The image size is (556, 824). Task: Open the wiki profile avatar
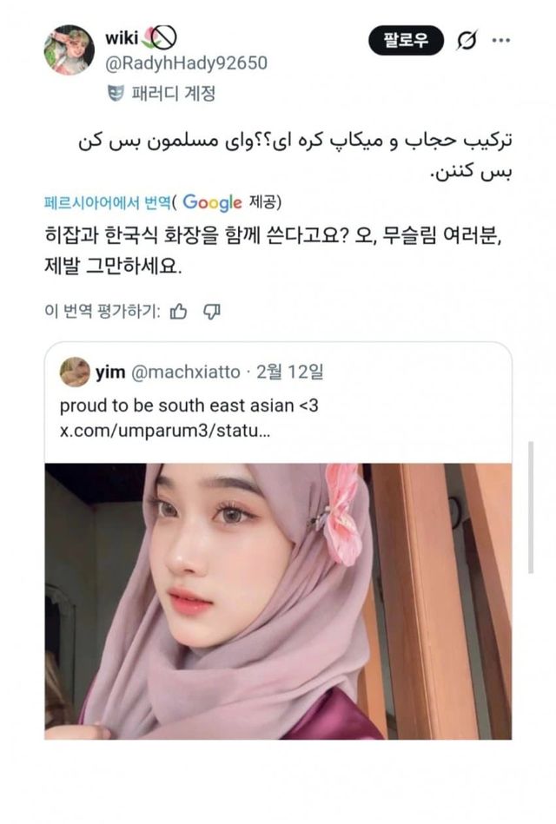(x=69, y=49)
